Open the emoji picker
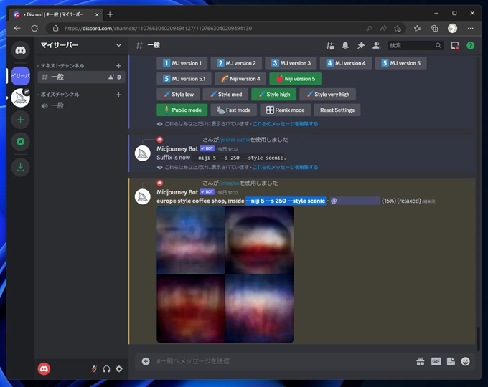 pos(466,361)
